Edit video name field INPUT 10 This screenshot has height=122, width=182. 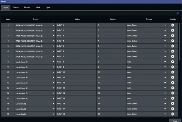click(x=76, y=72)
